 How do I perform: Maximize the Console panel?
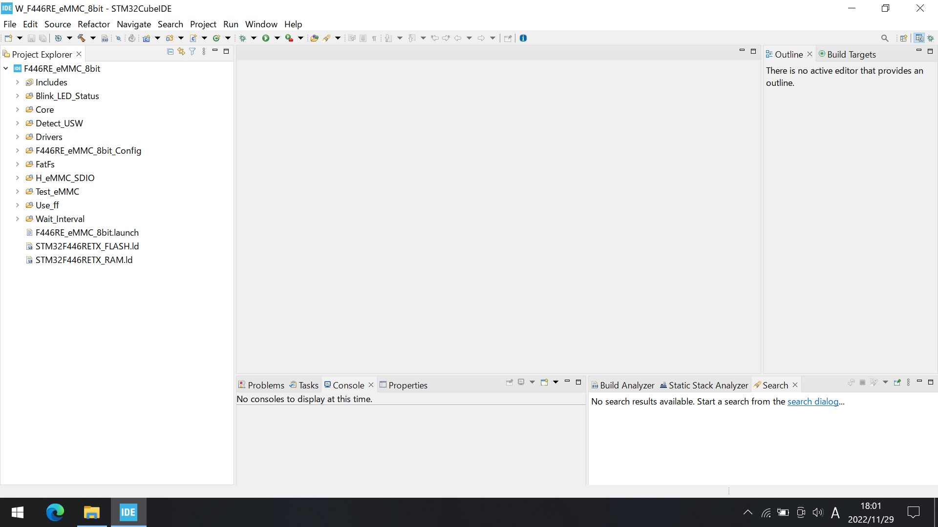click(578, 382)
